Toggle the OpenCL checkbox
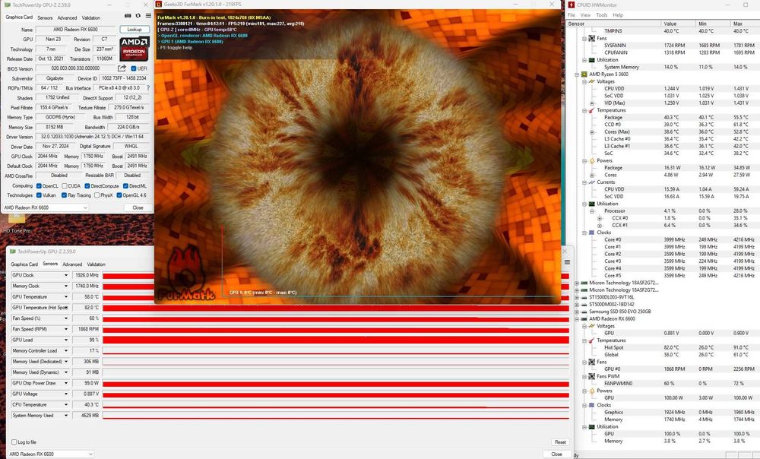 click(x=39, y=186)
